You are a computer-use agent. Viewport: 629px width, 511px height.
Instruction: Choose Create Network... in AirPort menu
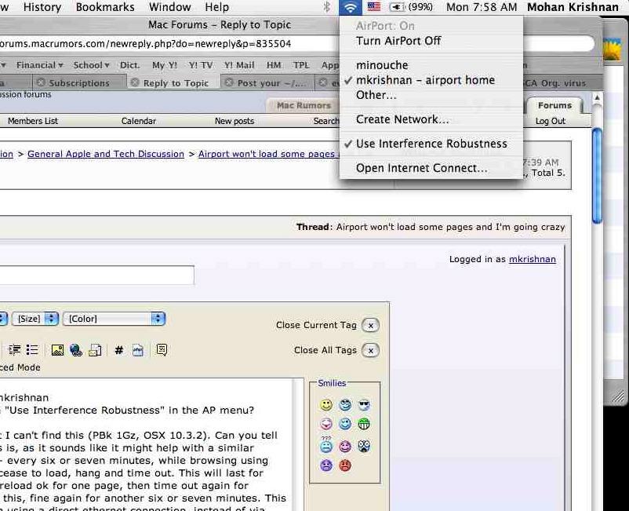(431, 119)
